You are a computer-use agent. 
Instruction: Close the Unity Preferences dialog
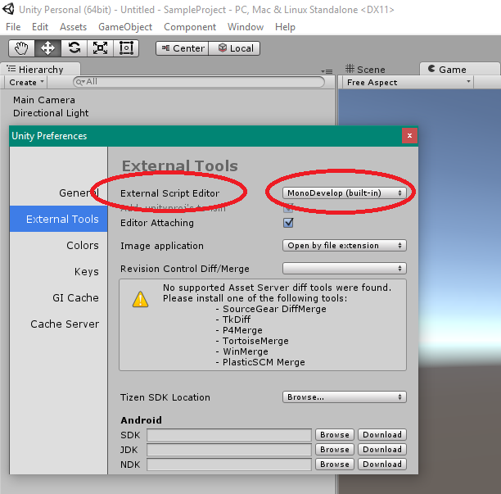(409, 135)
